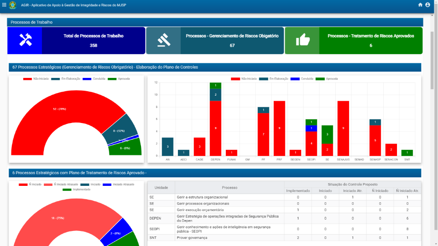Click the PRF red bar in chart
This screenshot has height=246, width=438.
pyautogui.click(x=279, y=128)
